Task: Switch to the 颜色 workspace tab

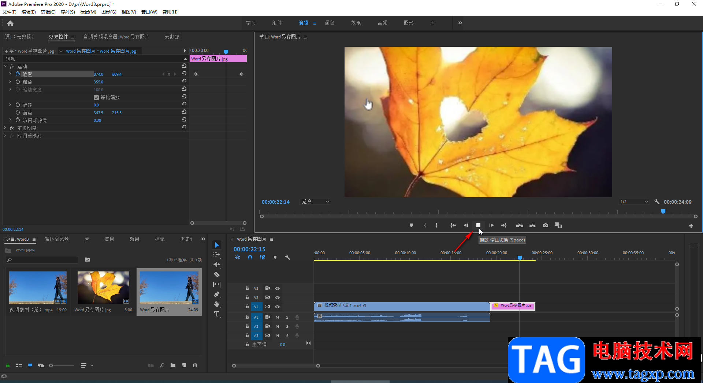Action: pyautogui.click(x=330, y=23)
